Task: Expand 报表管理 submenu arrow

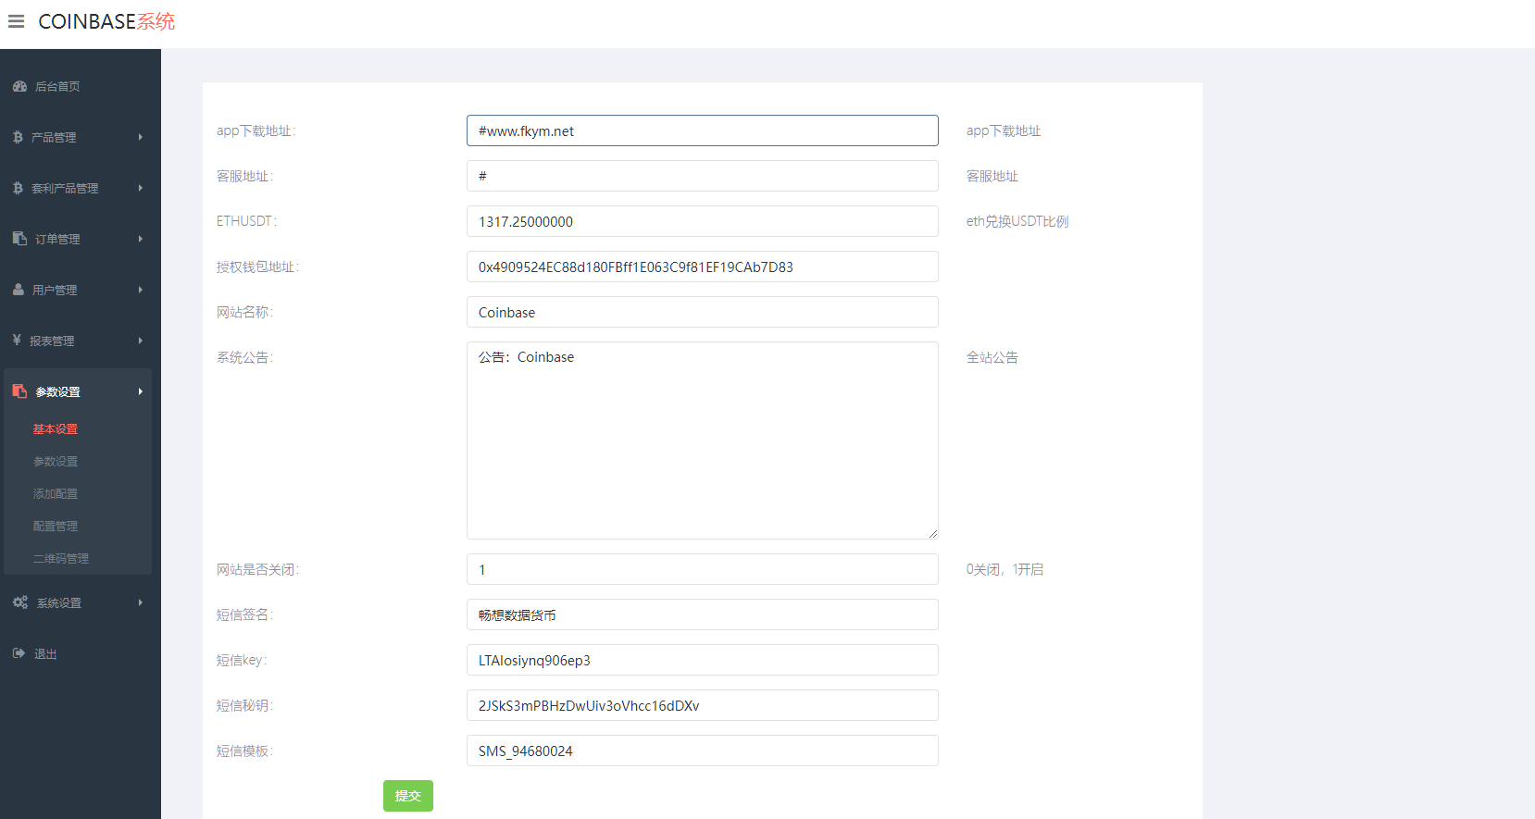Action: [141, 341]
